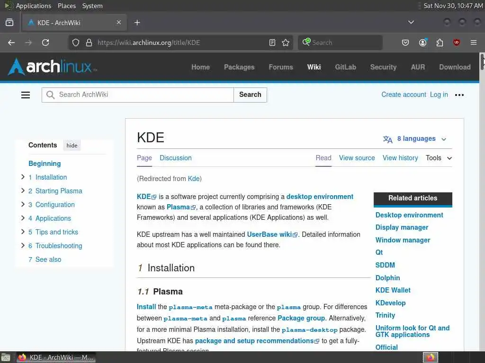This screenshot has width=485, height=363.
Task: List all tabs dropdown arrow
Action: [x=411, y=22]
